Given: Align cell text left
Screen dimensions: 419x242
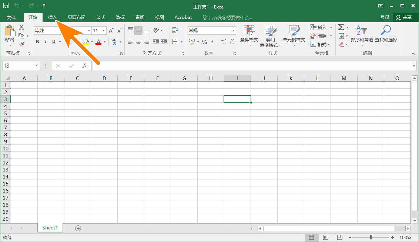Looking at the screenshot, I should [x=130, y=42].
